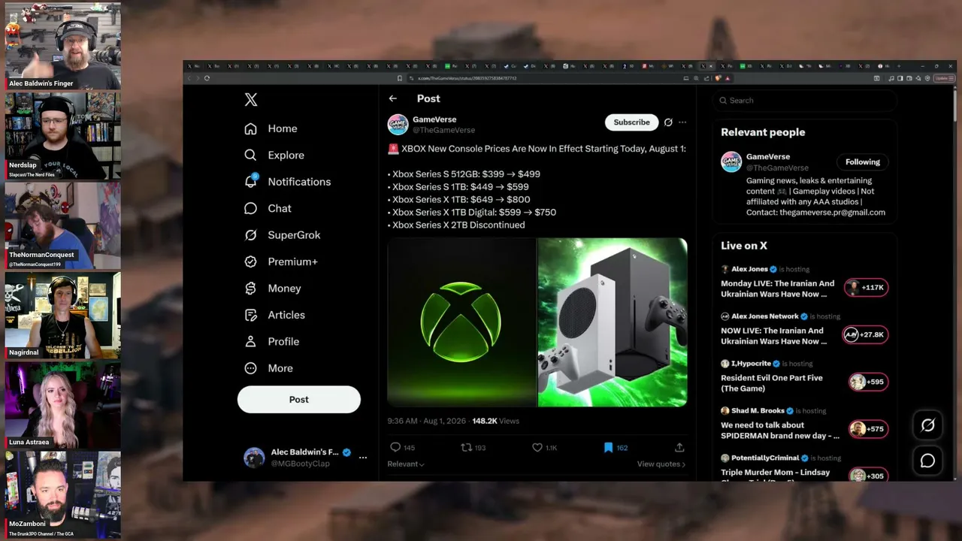Join Alex Jones Network live +27.8K
The width and height of the screenshot is (962, 541).
click(x=865, y=335)
